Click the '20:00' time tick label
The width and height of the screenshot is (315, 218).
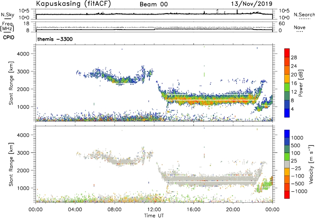click(233, 210)
